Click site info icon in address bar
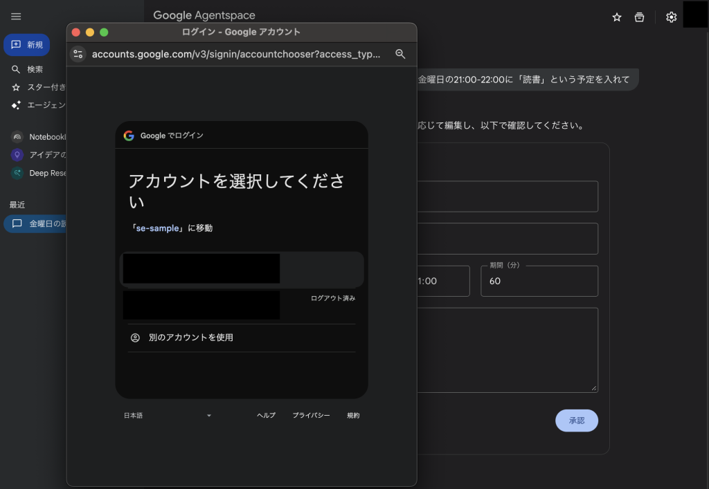This screenshot has height=489, width=709. point(78,54)
